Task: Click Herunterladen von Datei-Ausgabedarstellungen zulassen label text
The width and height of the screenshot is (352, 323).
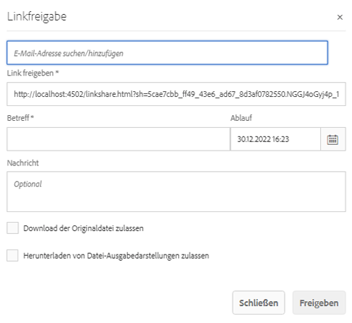Action: coord(116,256)
